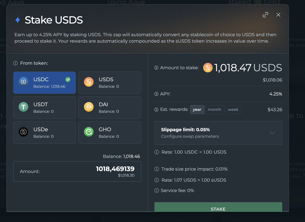
Task: Click the info icon beside Service fee
Action: (156, 191)
